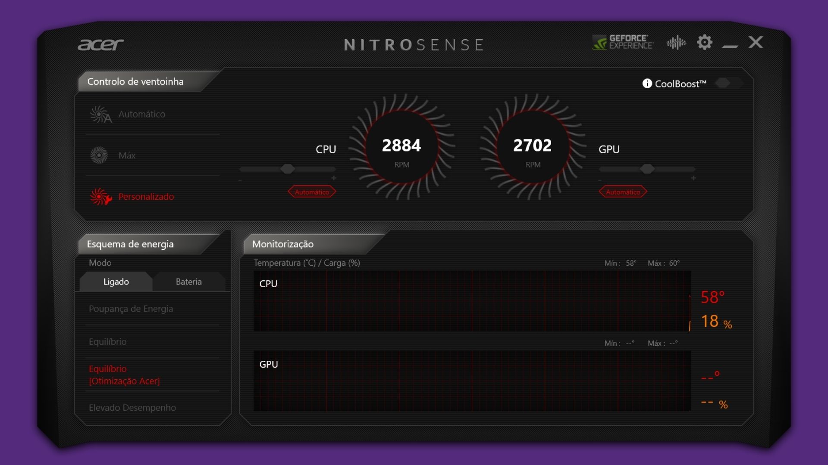Switch to the Bateria power tab
This screenshot has height=465, width=828.
189,282
